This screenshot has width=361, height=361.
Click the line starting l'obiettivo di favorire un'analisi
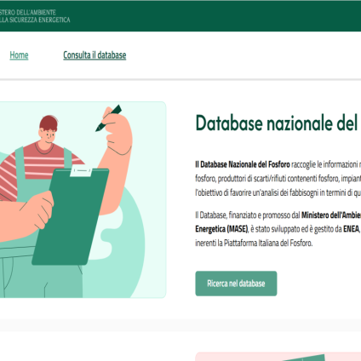pos(278,192)
